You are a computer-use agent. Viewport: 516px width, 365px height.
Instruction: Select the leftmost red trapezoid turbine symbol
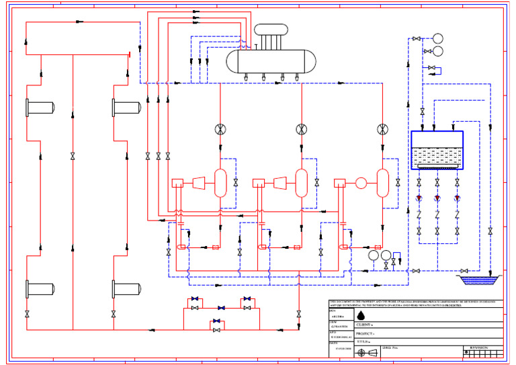pos(199,183)
